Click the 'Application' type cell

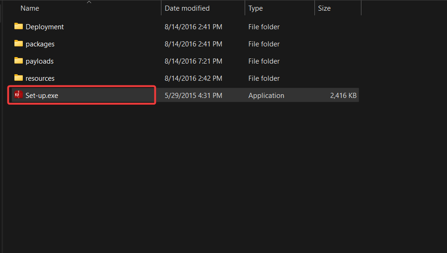click(x=266, y=96)
